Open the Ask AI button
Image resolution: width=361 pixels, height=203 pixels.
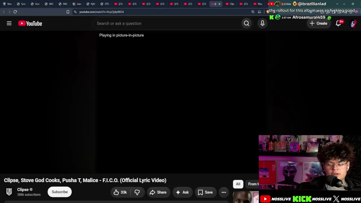pyautogui.click(x=182, y=192)
